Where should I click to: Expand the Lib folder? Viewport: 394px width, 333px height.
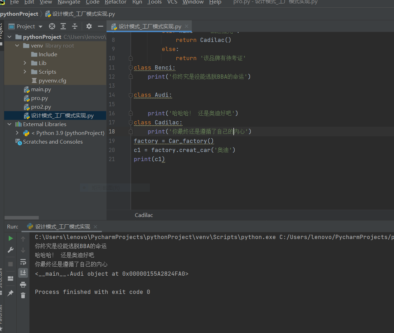click(x=25, y=63)
